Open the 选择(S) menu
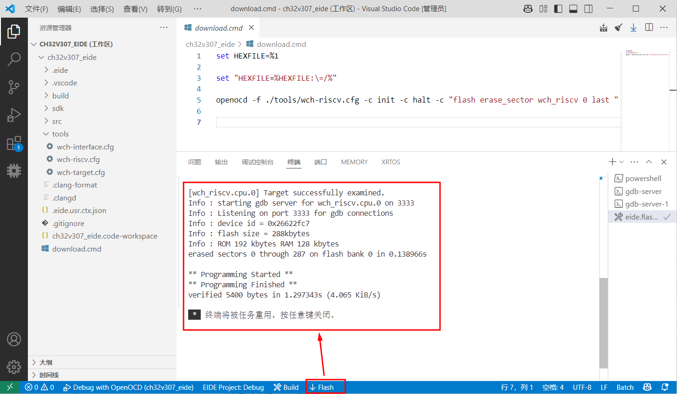This screenshot has width=677, height=394. (x=102, y=9)
